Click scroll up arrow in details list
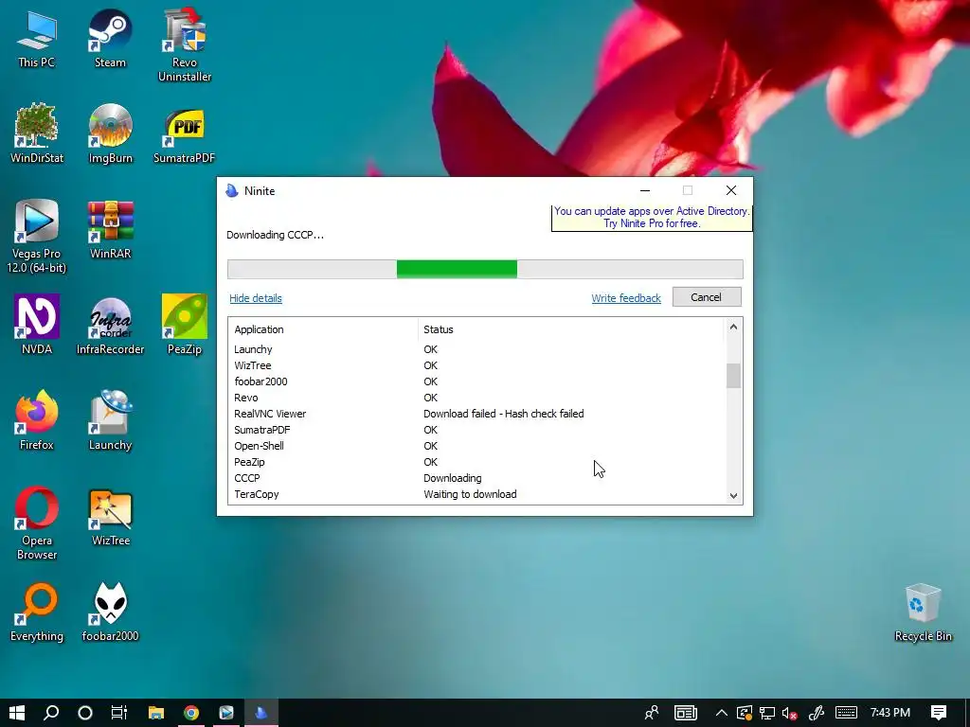 (733, 327)
